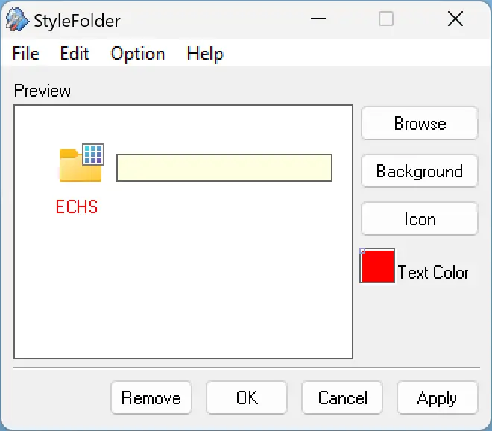Click the Browse button
Image resolution: width=492 pixels, height=431 pixels.
coord(420,123)
